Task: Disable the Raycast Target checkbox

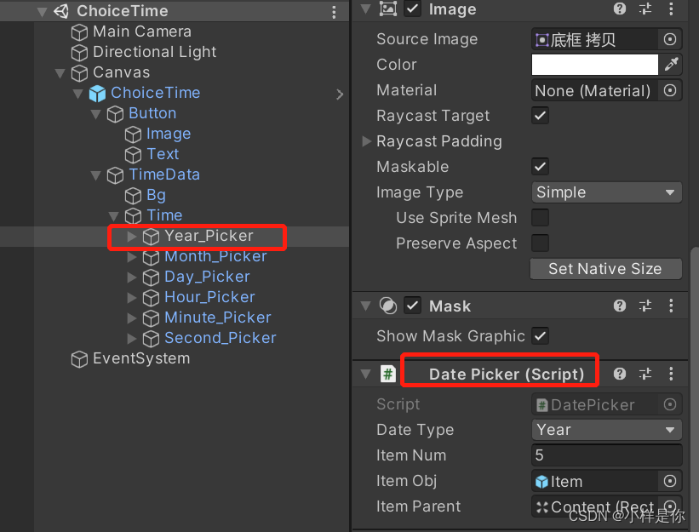Action: (x=540, y=116)
